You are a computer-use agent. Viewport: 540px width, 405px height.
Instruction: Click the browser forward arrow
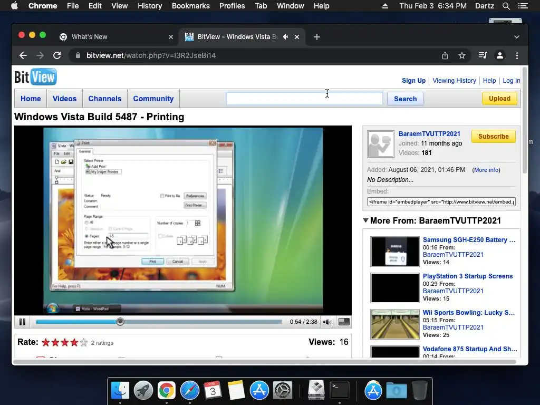pyautogui.click(x=40, y=55)
